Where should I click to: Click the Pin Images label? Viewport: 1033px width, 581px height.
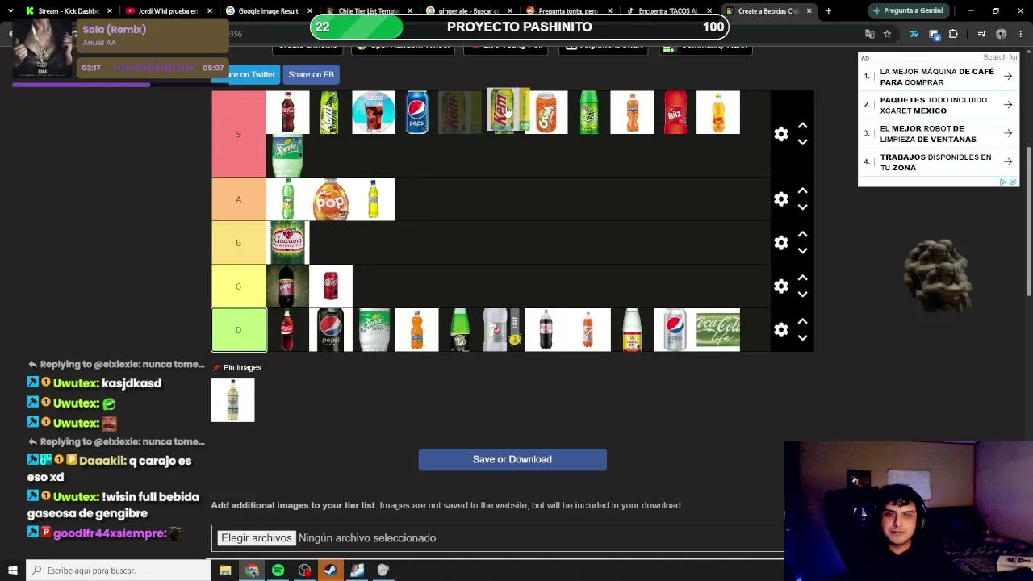click(x=242, y=368)
